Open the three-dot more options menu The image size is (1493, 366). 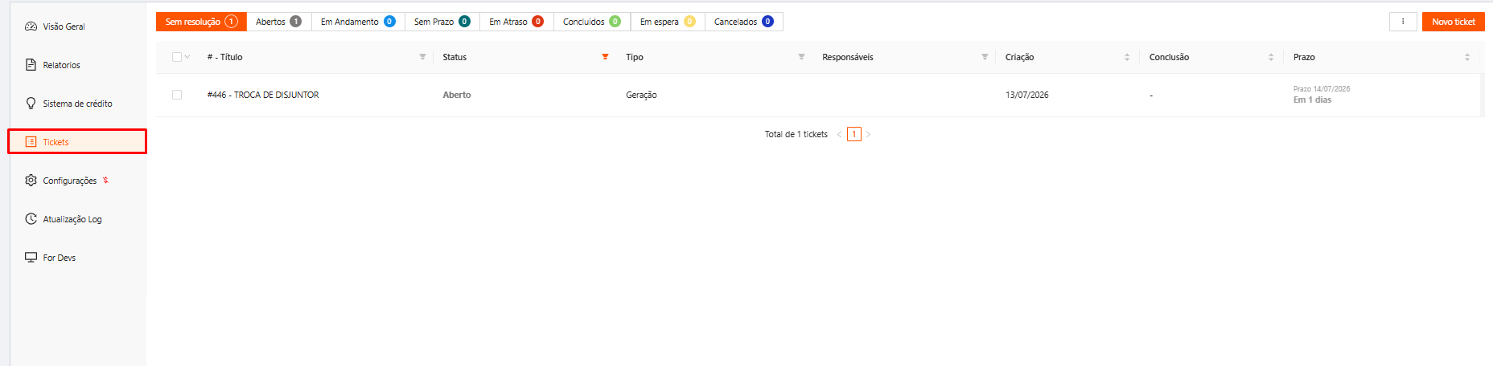[1403, 22]
